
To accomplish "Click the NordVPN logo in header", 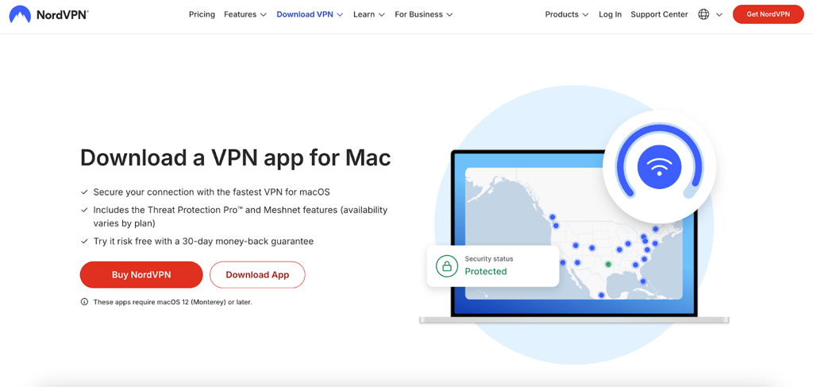I will (x=48, y=14).
